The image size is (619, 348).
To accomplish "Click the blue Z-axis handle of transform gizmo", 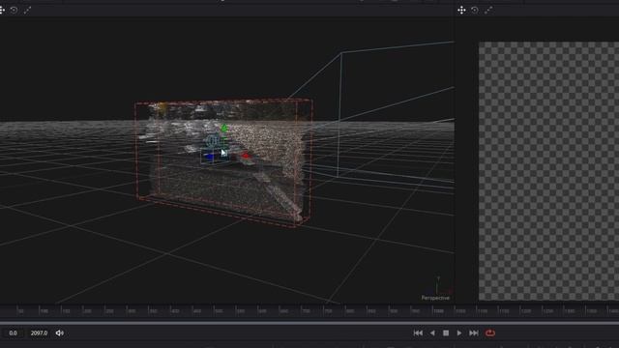I will pos(209,157).
